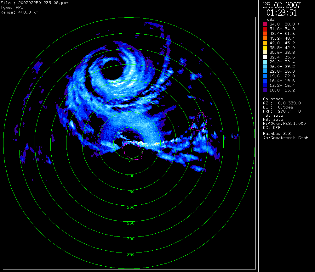The width and height of the screenshot is (315, 272).
Task: Choose the light blue 26.0-29.2 dBZ swatch
Action: point(265,66)
